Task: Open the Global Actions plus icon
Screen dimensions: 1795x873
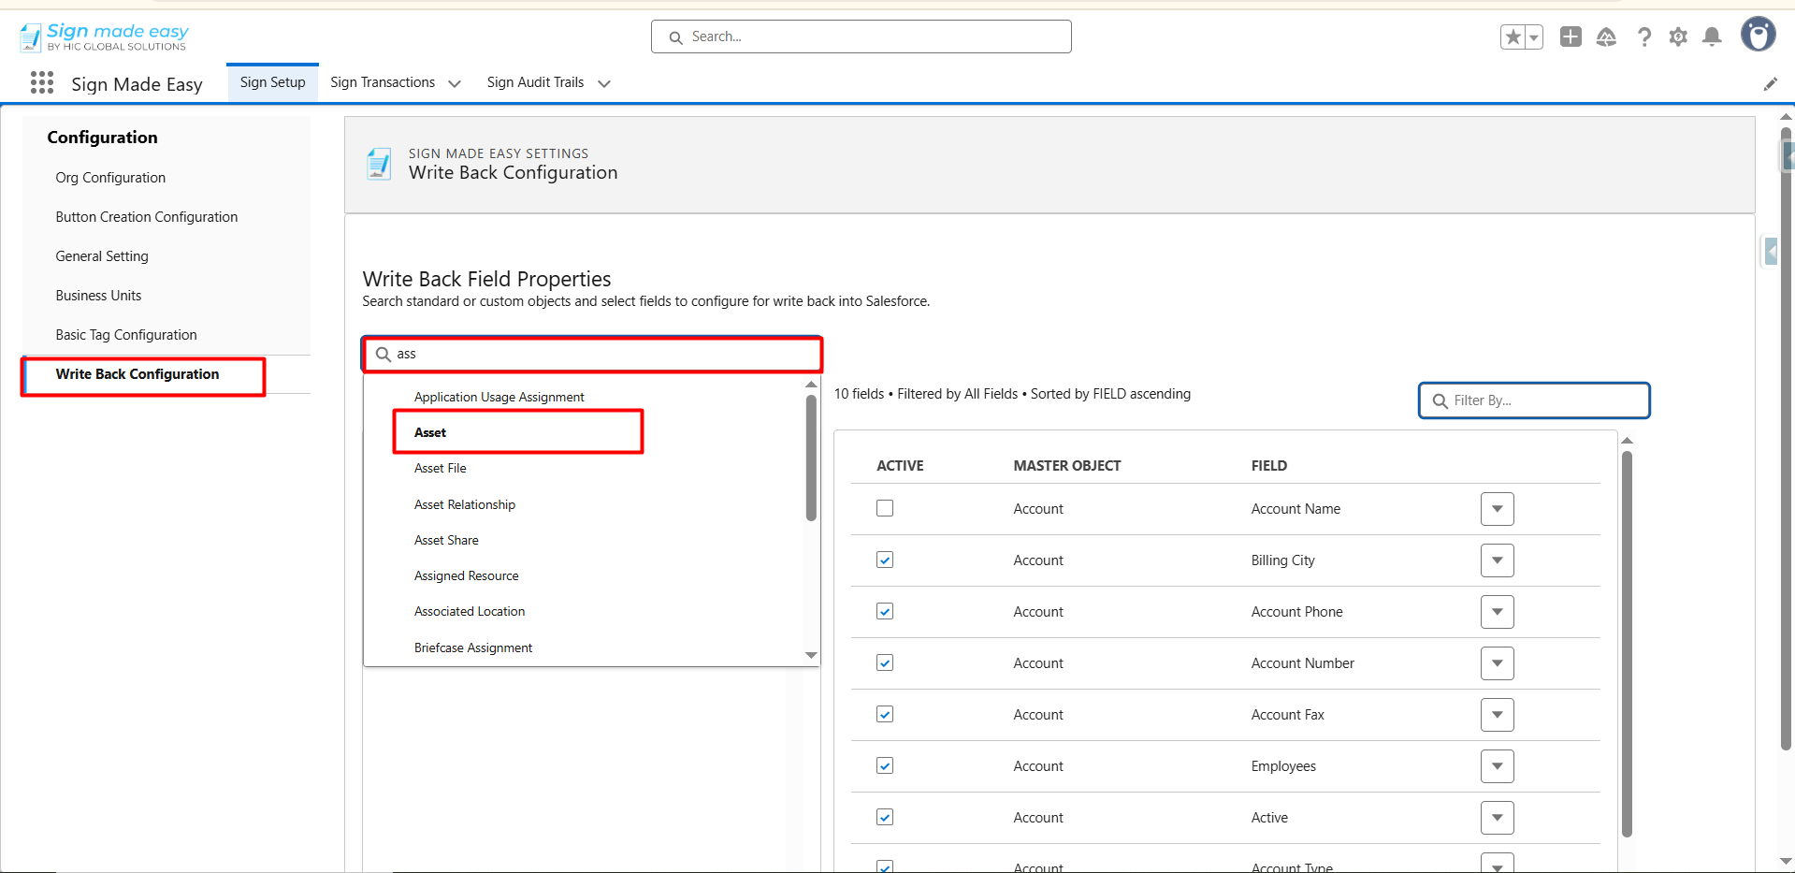Action: coord(1571,37)
